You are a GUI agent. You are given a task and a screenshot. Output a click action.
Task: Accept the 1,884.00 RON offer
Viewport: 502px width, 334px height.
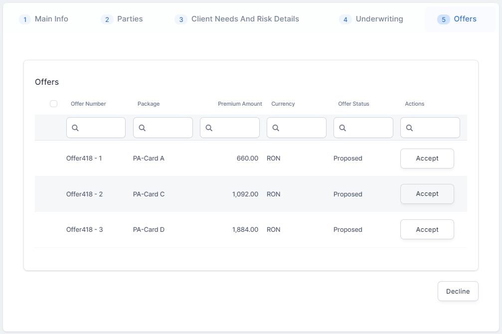tap(427, 229)
